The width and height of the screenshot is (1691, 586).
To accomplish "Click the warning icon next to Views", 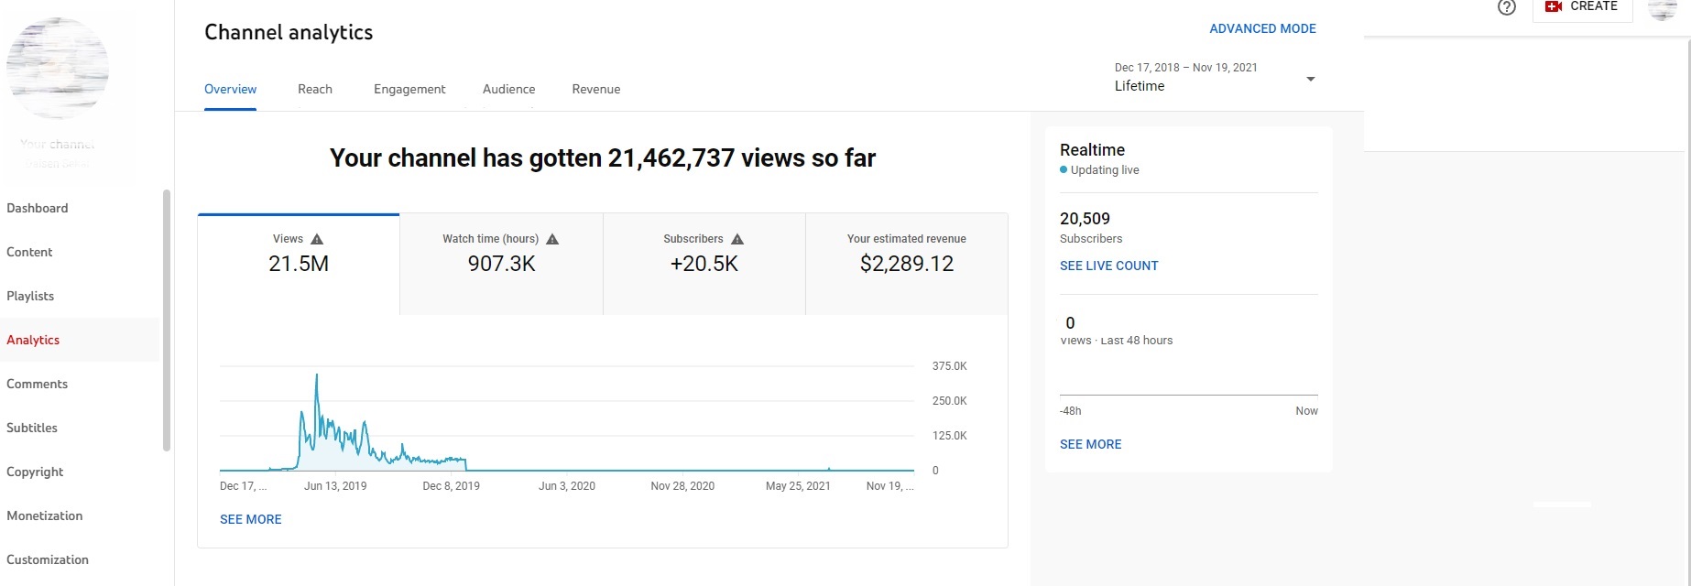I will (317, 239).
